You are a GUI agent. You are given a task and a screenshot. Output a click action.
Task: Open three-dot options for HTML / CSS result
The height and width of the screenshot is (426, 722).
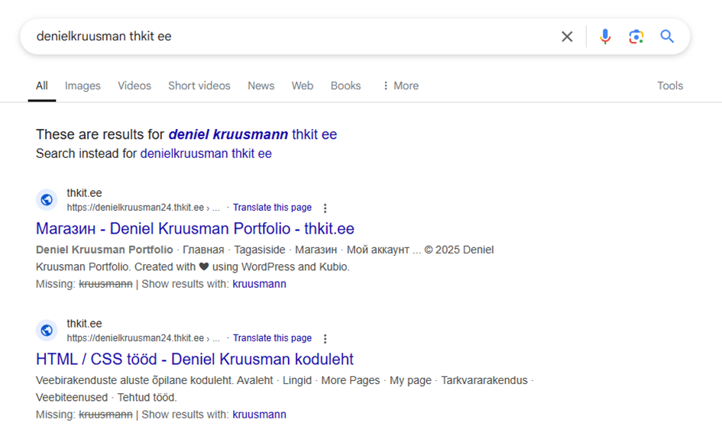(325, 339)
